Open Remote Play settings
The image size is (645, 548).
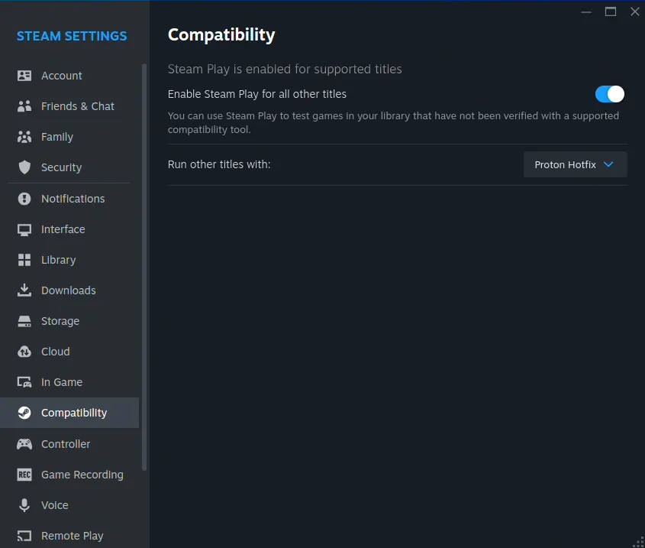[x=69, y=536]
